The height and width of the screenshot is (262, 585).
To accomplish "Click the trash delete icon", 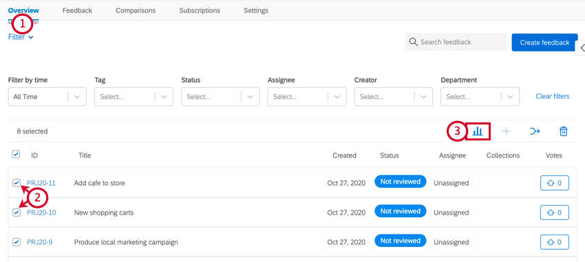I will coord(564,131).
